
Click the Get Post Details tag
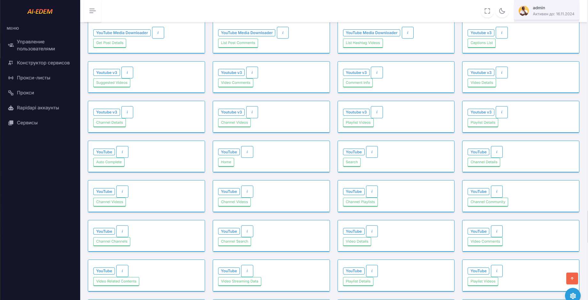tap(110, 43)
